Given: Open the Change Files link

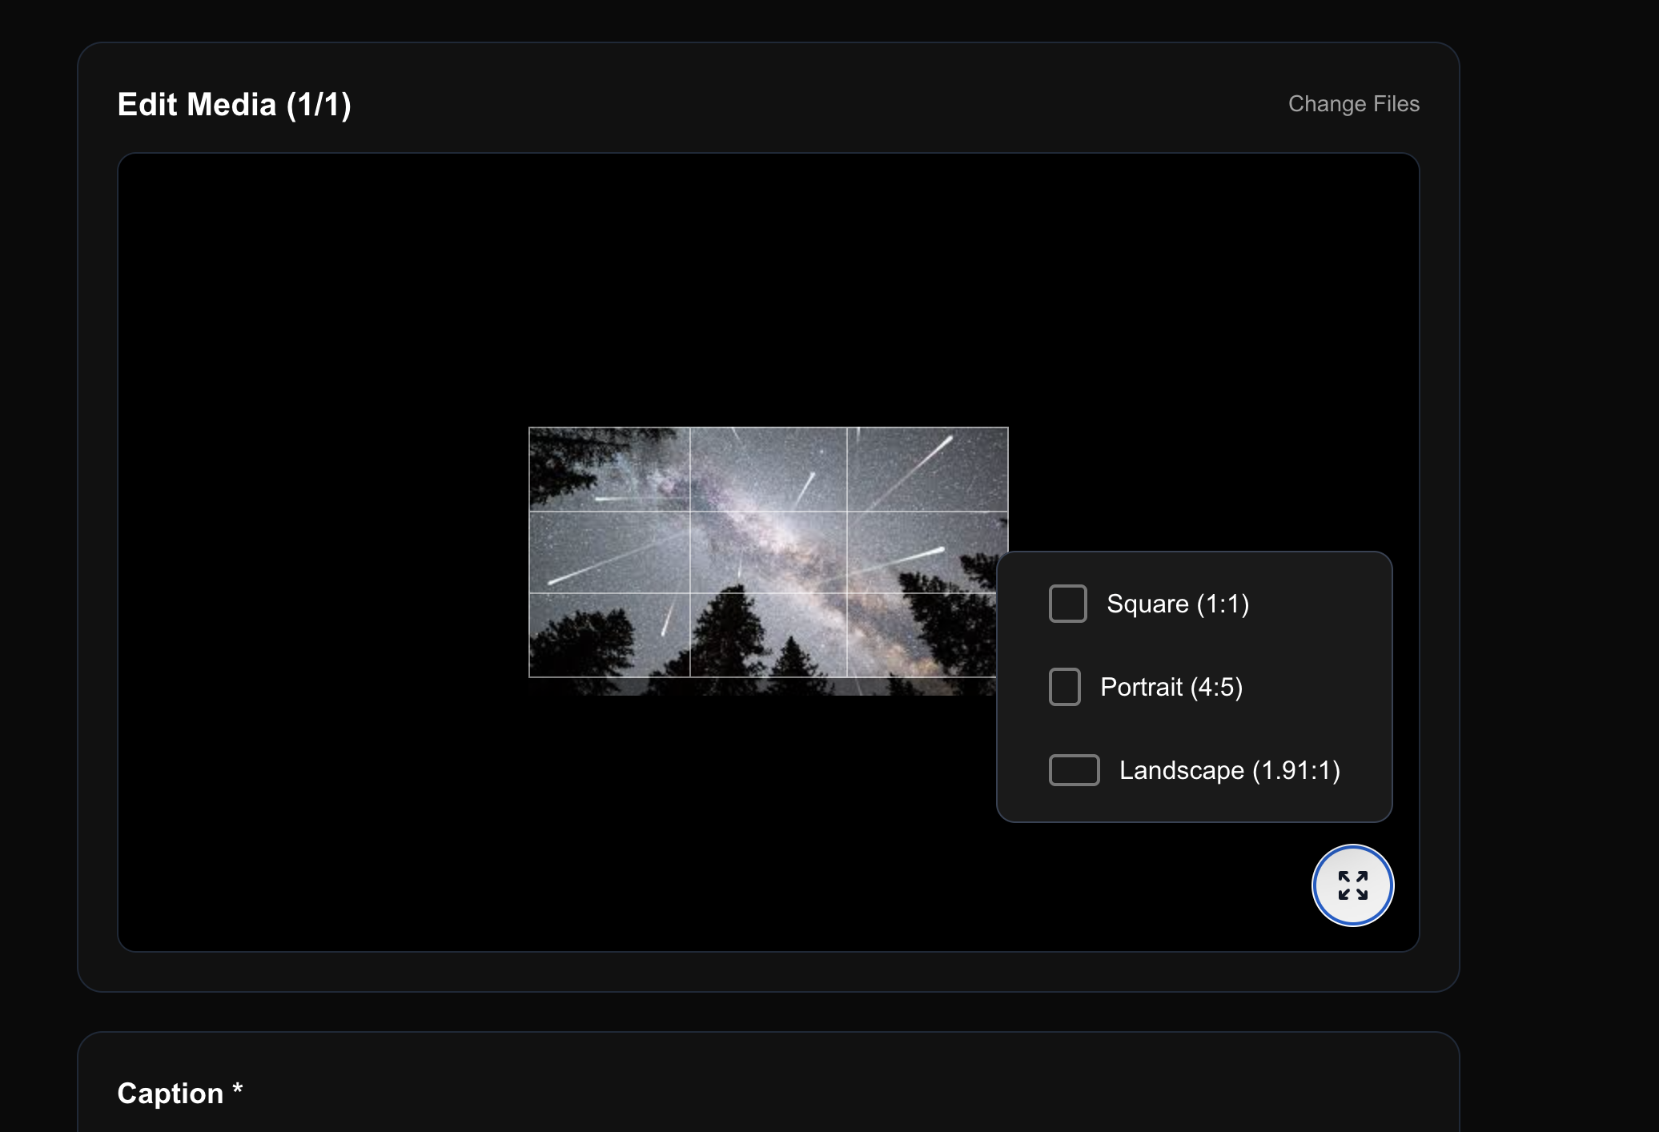Looking at the screenshot, I should click(x=1353, y=104).
